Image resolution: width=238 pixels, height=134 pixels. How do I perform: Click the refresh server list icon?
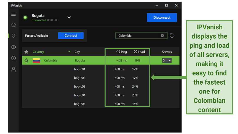pos(172,35)
